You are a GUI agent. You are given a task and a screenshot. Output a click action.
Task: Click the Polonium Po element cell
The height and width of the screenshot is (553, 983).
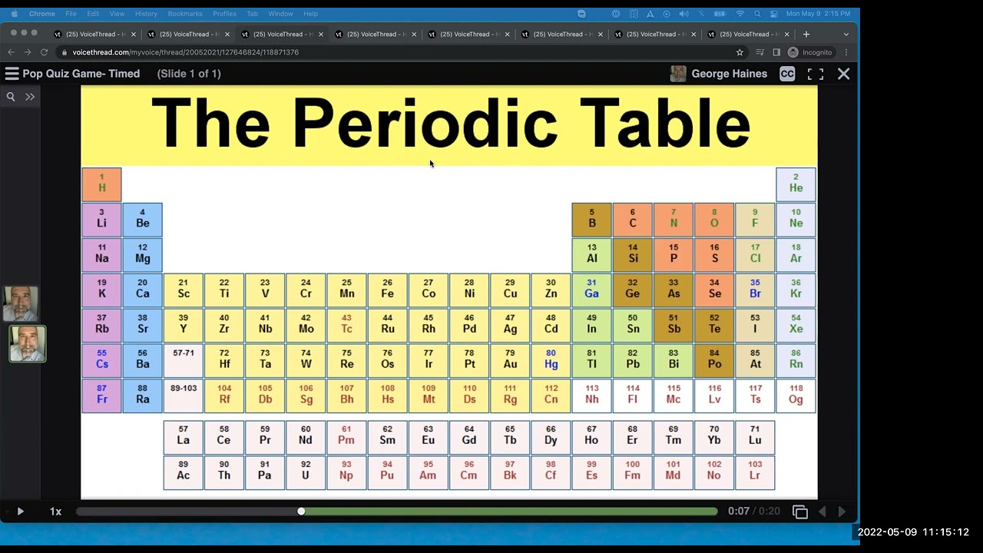[714, 361]
